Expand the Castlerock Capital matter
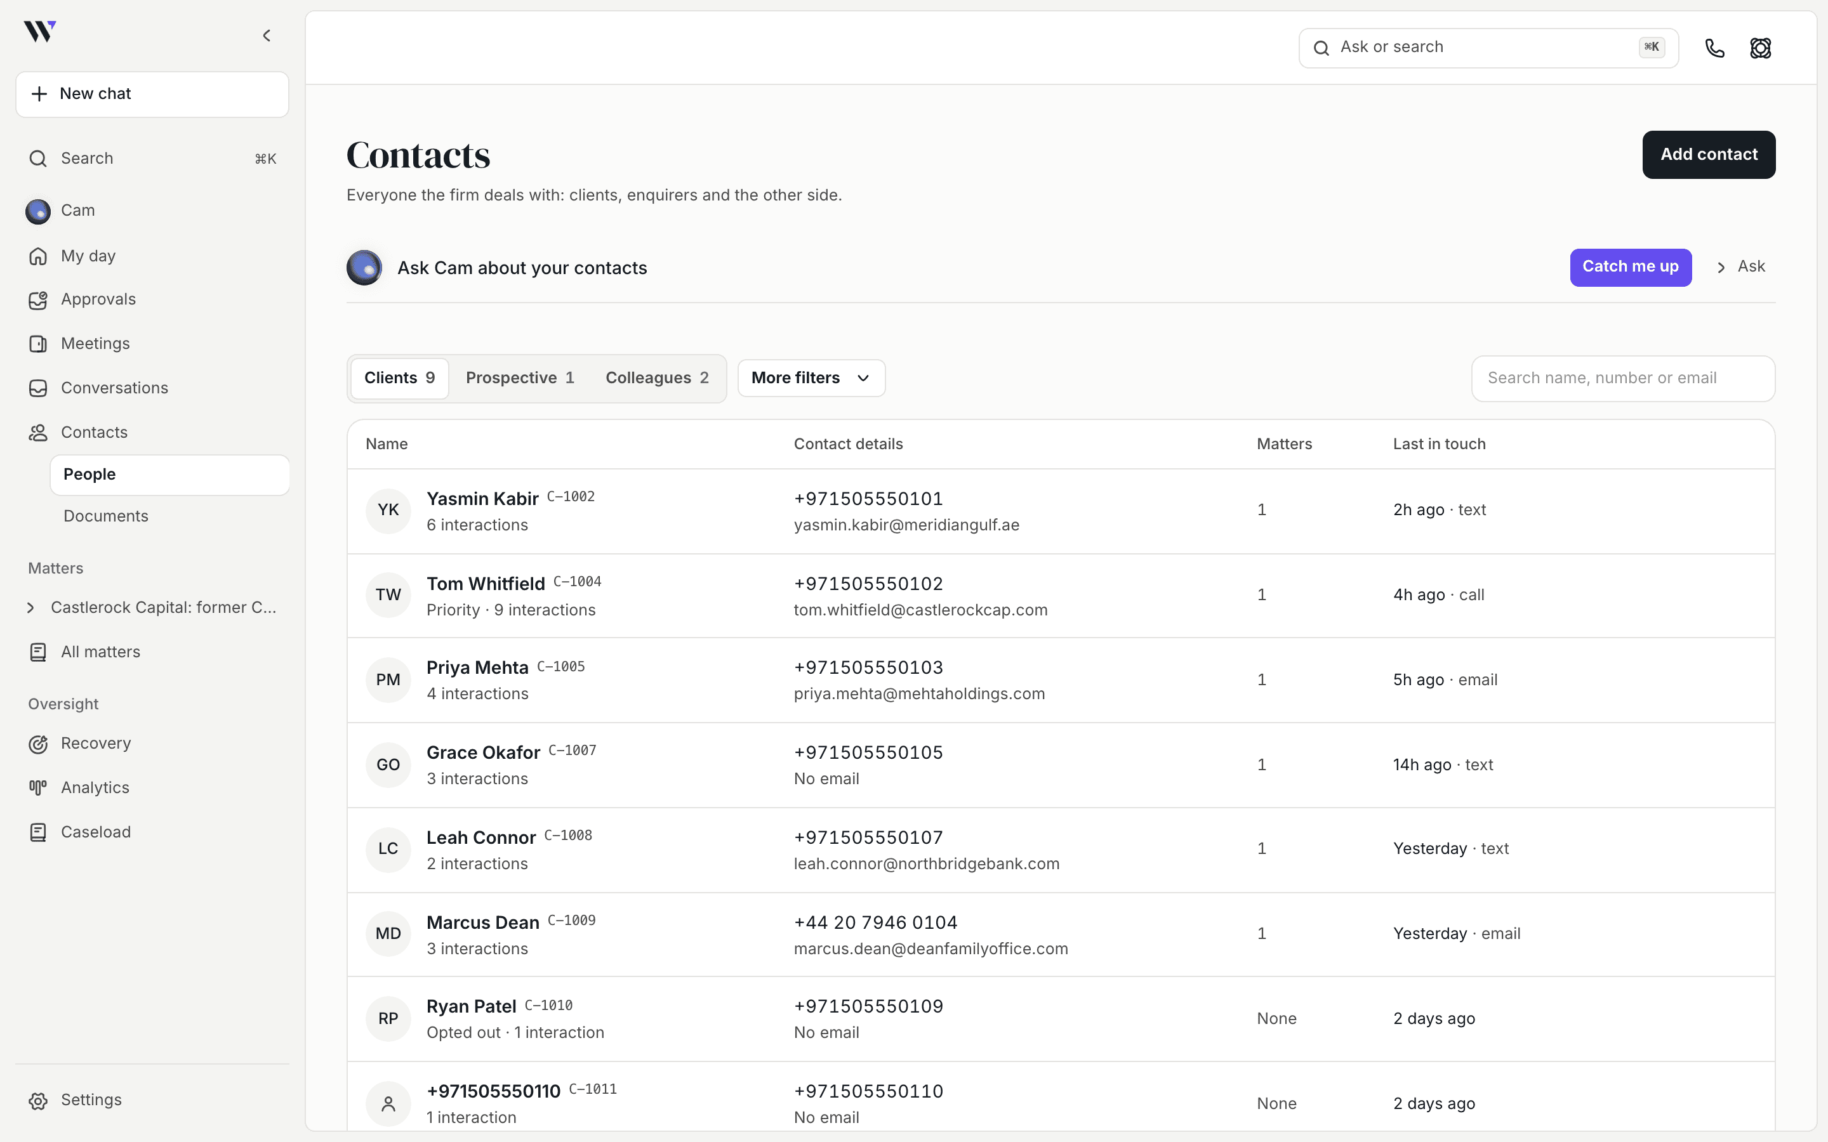This screenshot has height=1142, width=1828. tap(31, 608)
